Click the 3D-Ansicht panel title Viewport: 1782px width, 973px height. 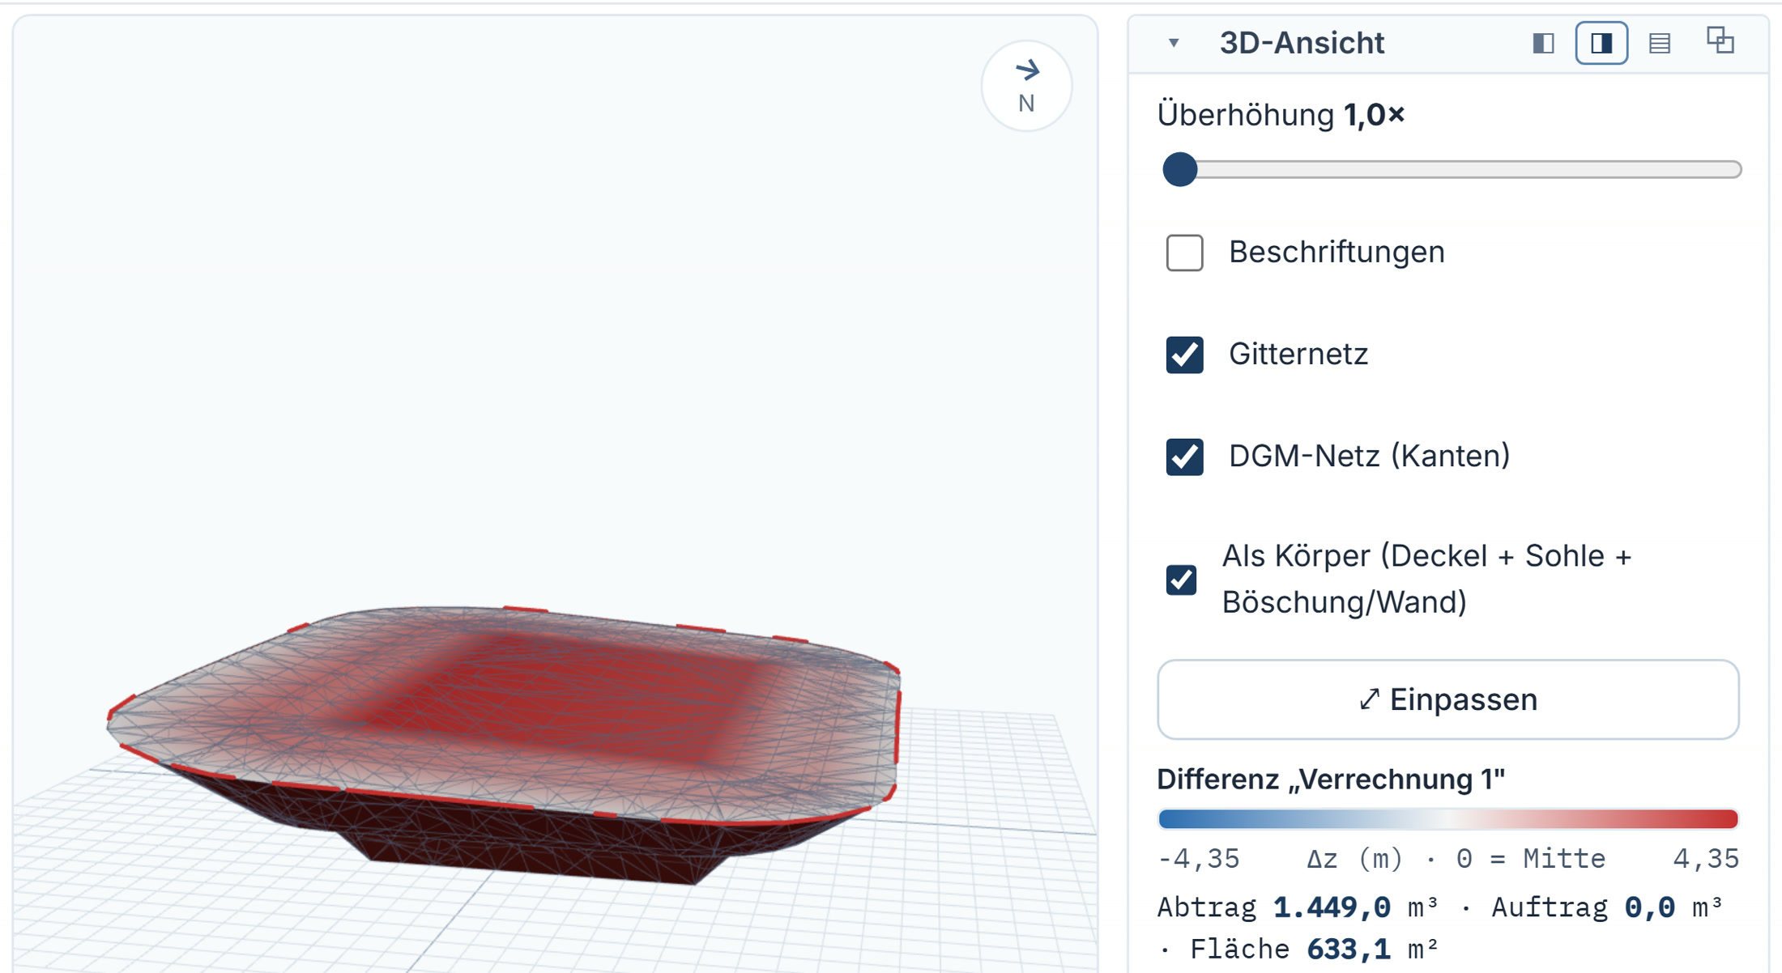pyautogui.click(x=1302, y=43)
